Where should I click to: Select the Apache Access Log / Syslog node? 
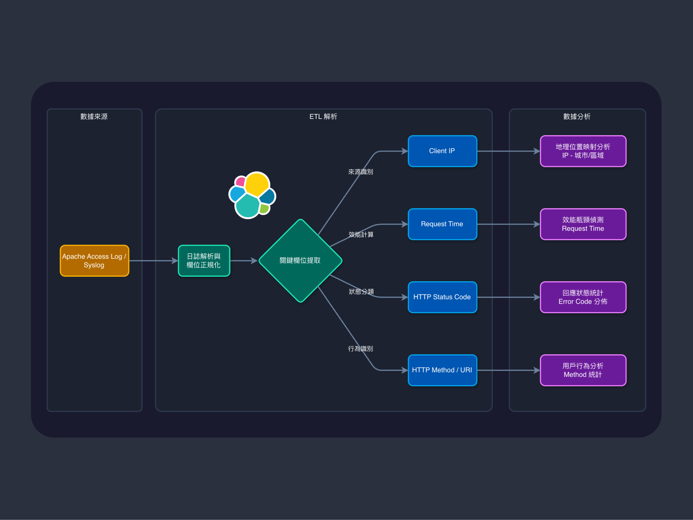[x=94, y=261]
